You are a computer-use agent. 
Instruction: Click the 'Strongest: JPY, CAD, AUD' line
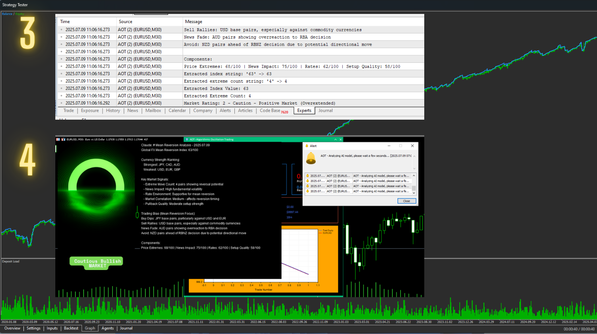point(162,165)
